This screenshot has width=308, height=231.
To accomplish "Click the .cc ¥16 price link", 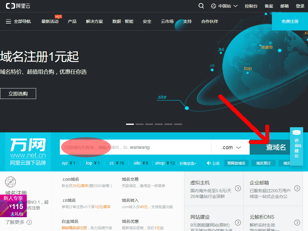I will click(x=116, y=163).
